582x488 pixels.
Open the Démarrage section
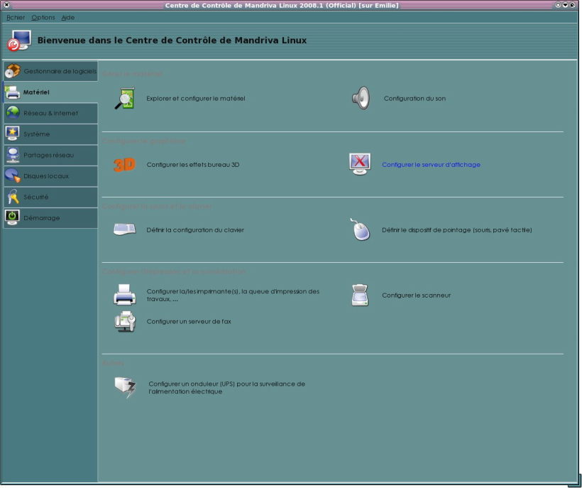(51, 217)
